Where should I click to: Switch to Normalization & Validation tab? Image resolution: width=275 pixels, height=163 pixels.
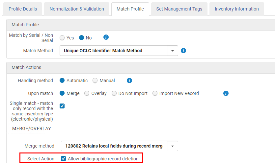77,9
